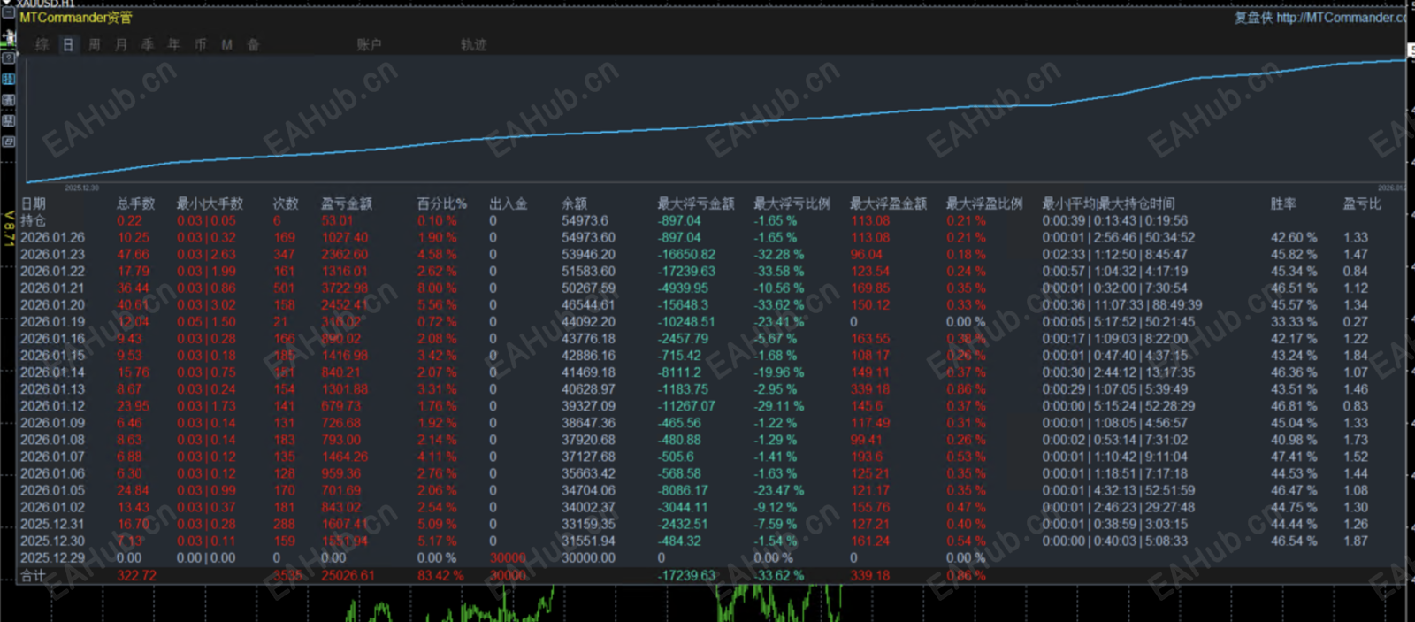
Task: Select the 日 daily tab
Action: (x=68, y=44)
